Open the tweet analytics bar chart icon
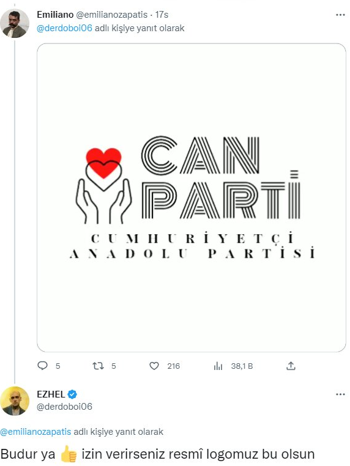 (218, 366)
